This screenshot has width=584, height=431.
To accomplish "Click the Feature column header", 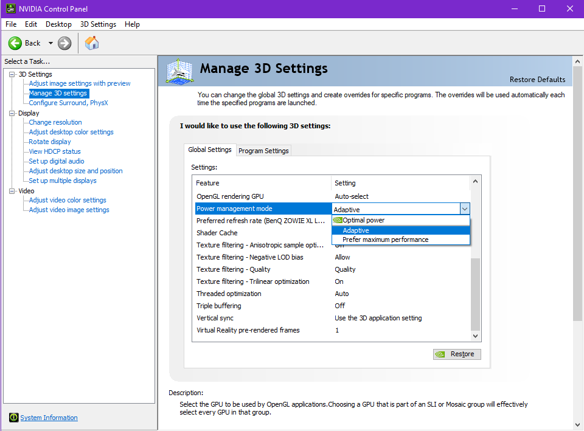I will coord(262,183).
